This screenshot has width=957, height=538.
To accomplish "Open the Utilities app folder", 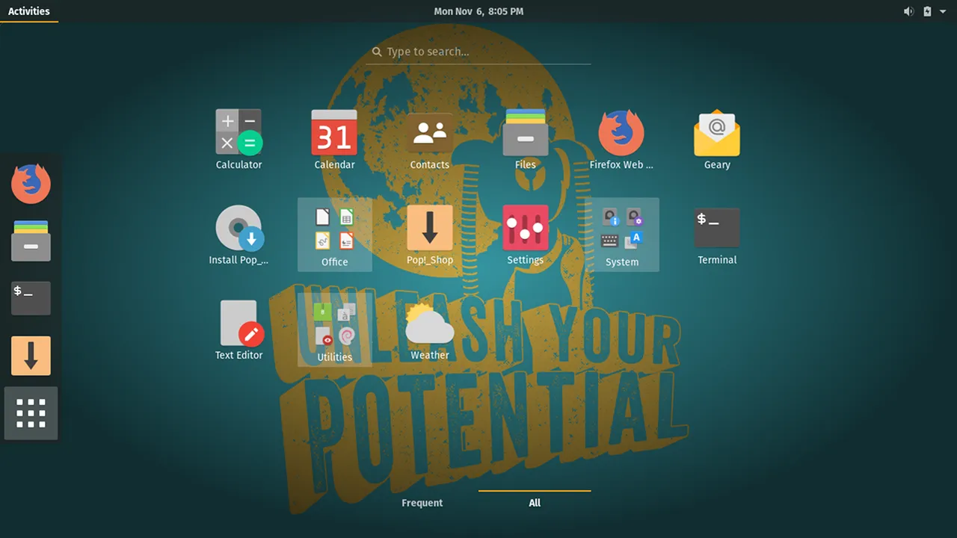I will [x=335, y=330].
